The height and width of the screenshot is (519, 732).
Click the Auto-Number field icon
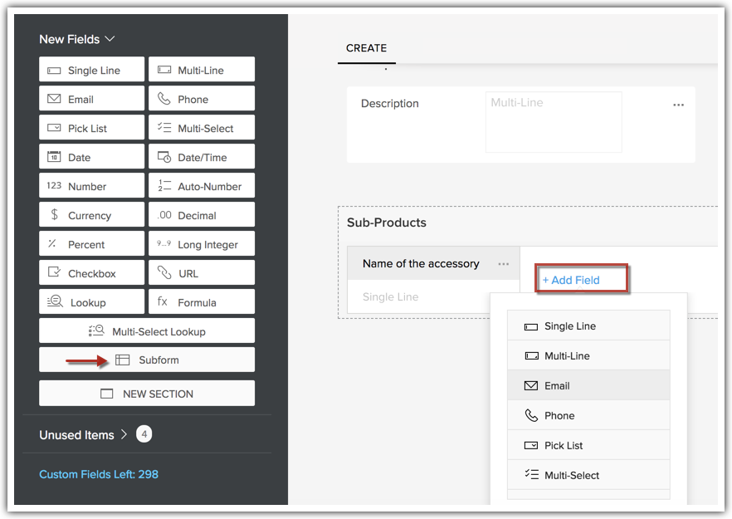pyautogui.click(x=163, y=186)
